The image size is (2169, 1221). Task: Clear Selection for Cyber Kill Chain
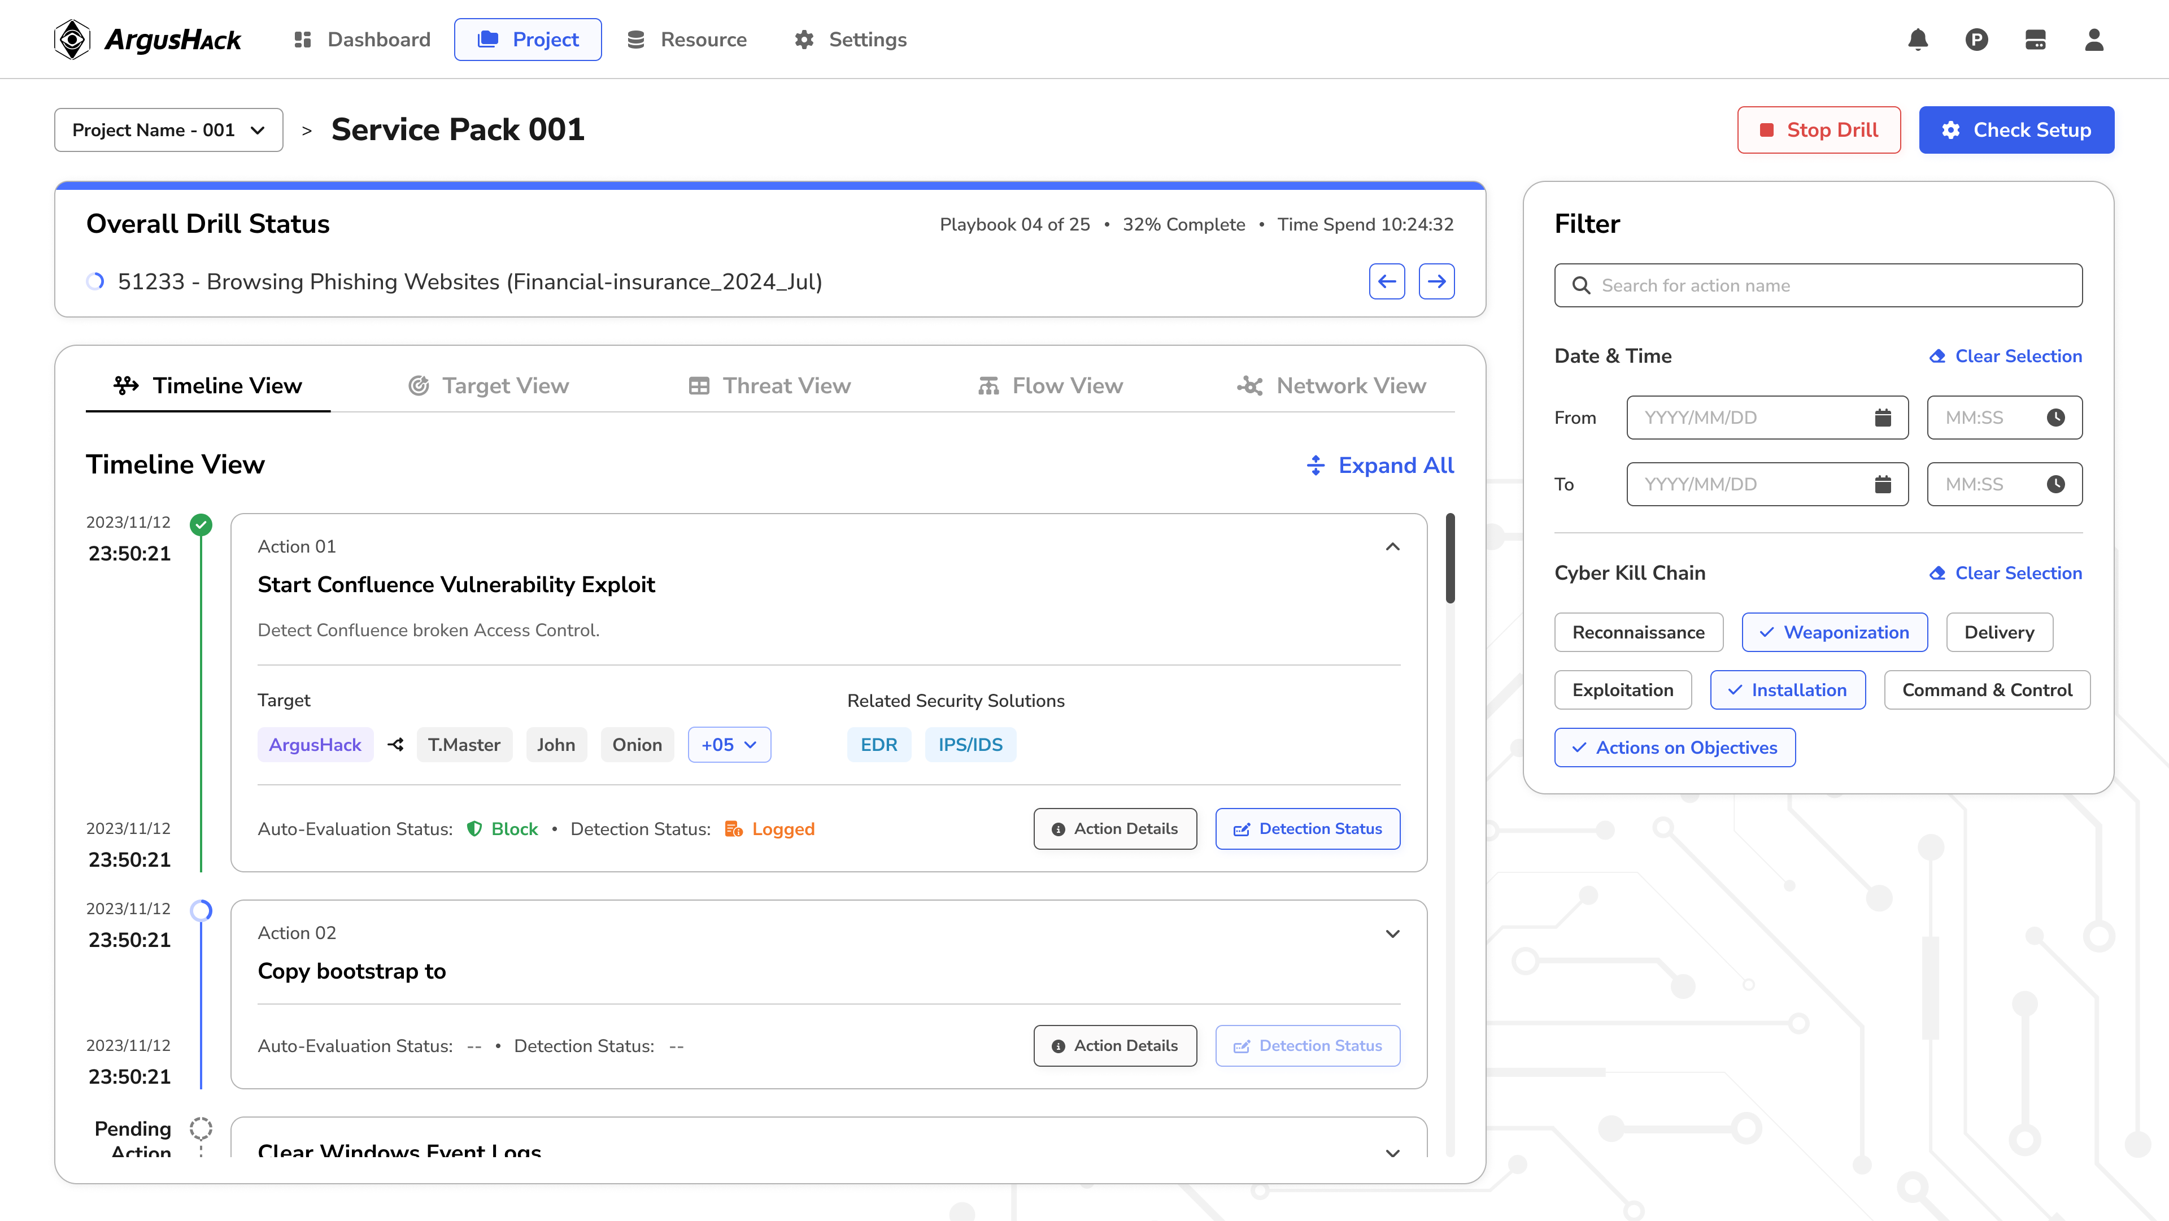coord(2006,573)
